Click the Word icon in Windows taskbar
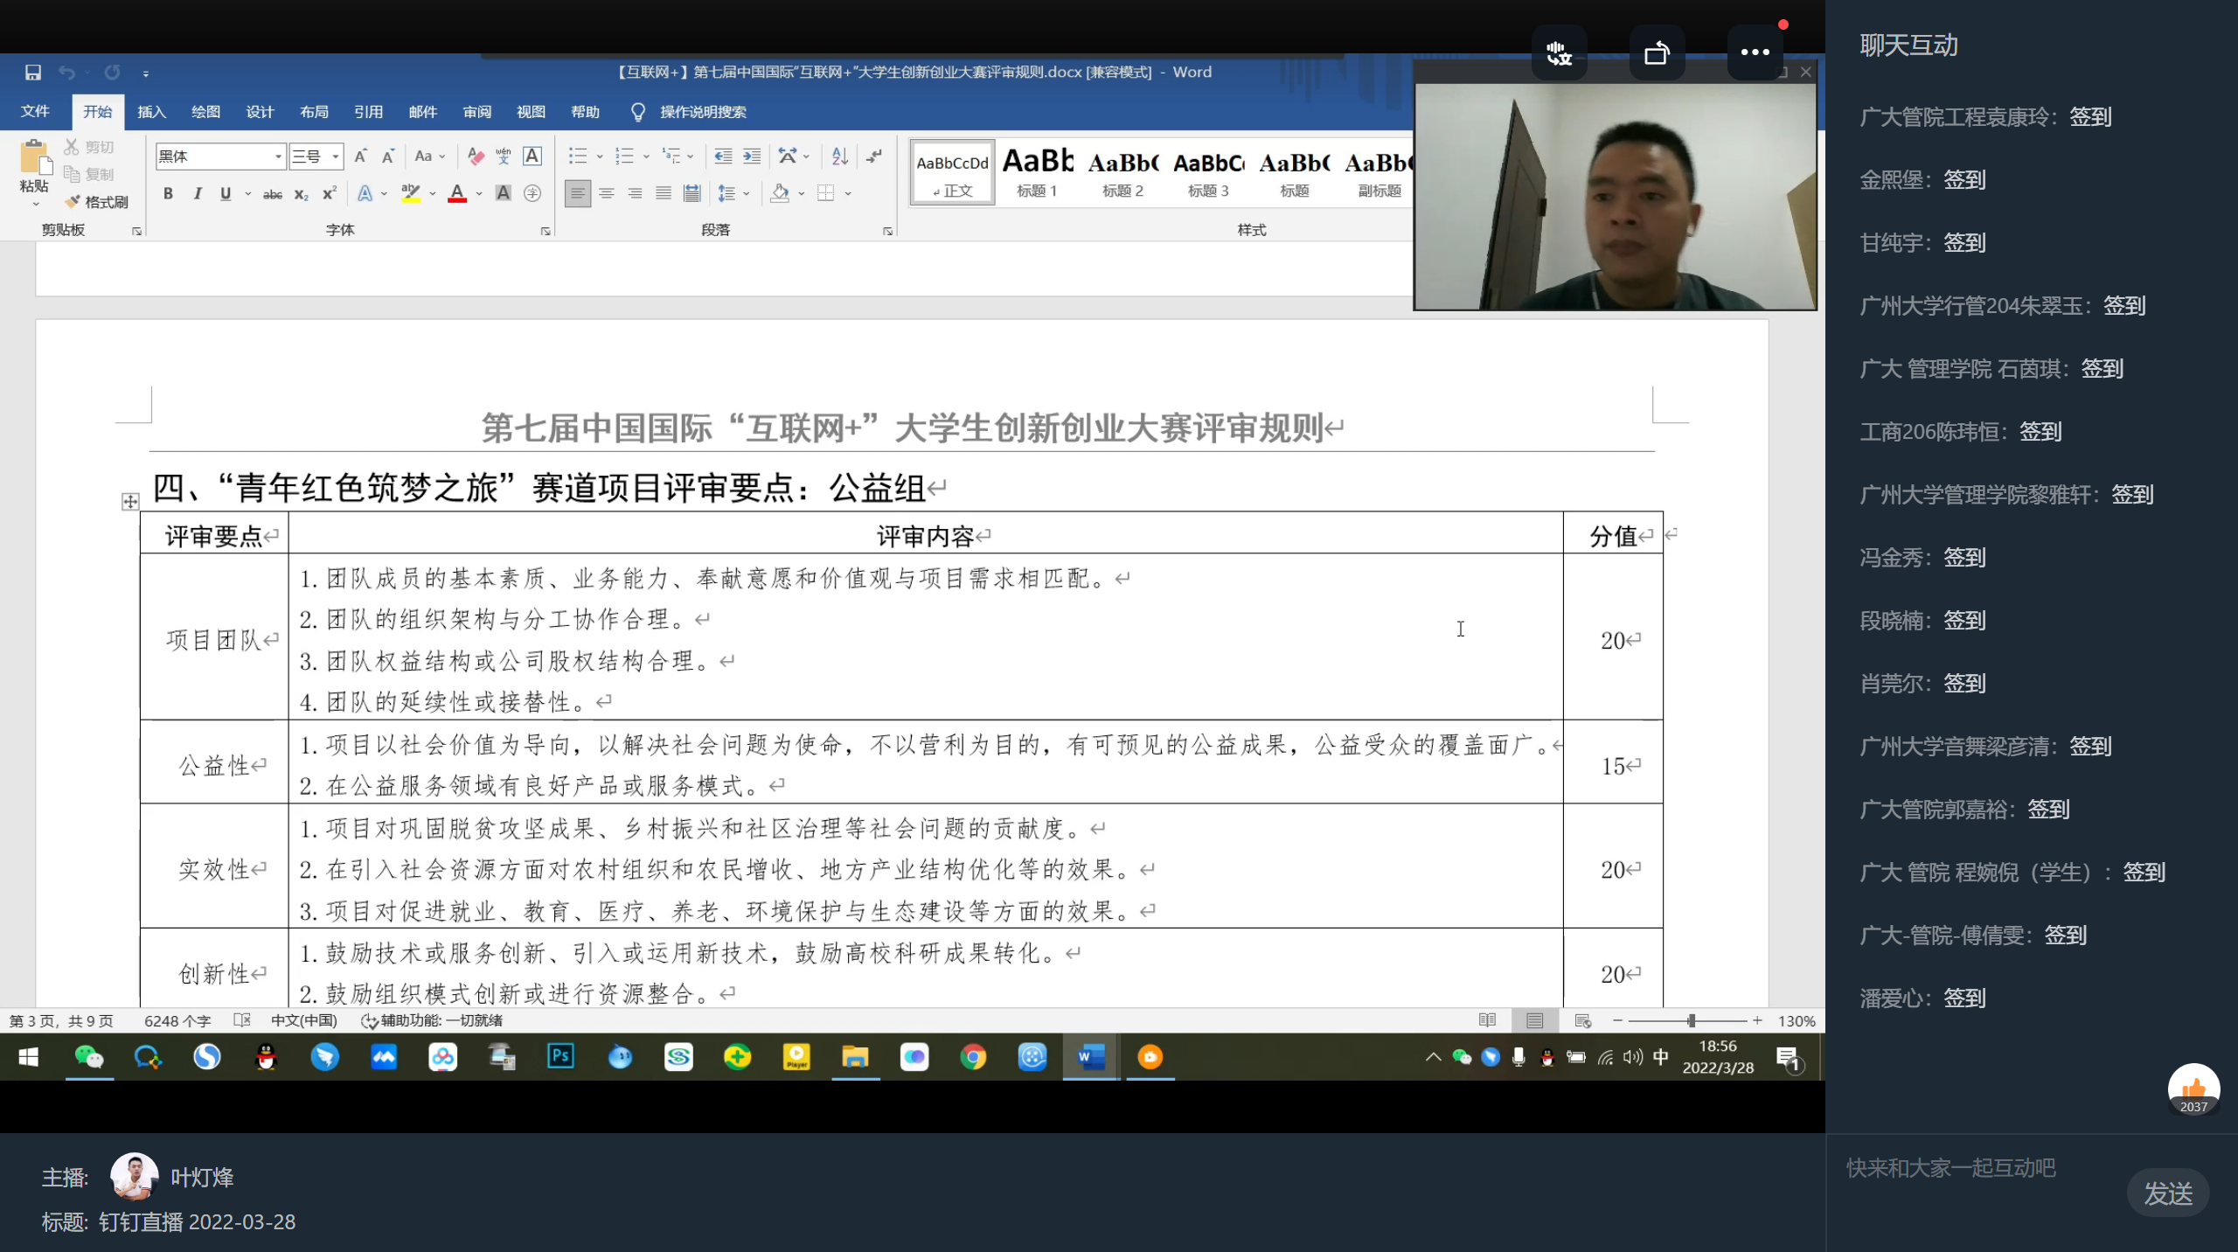Screen dimensions: 2238x1252 tap(1091, 1058)
